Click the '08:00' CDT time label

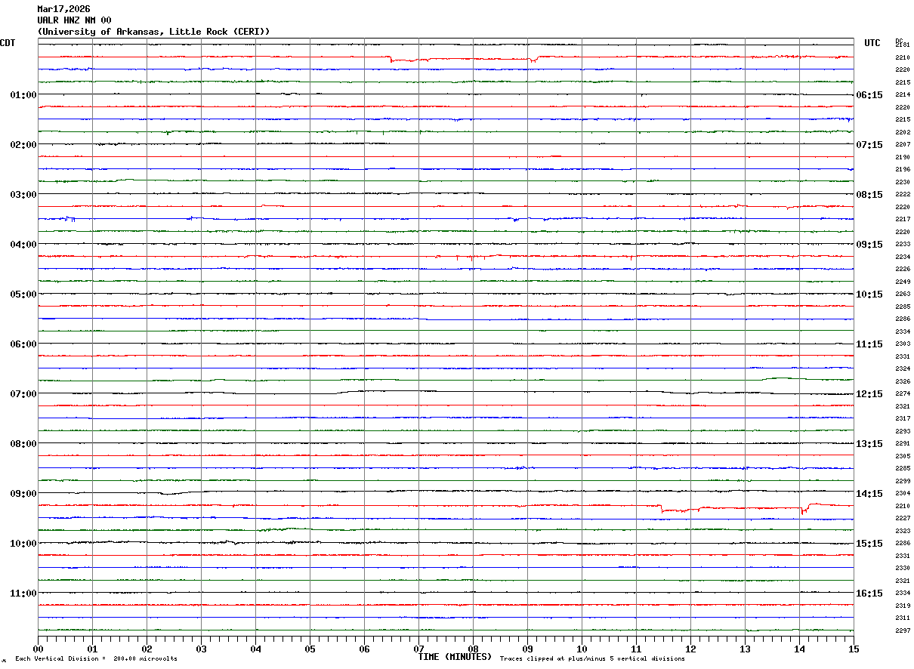pos(23,444)
